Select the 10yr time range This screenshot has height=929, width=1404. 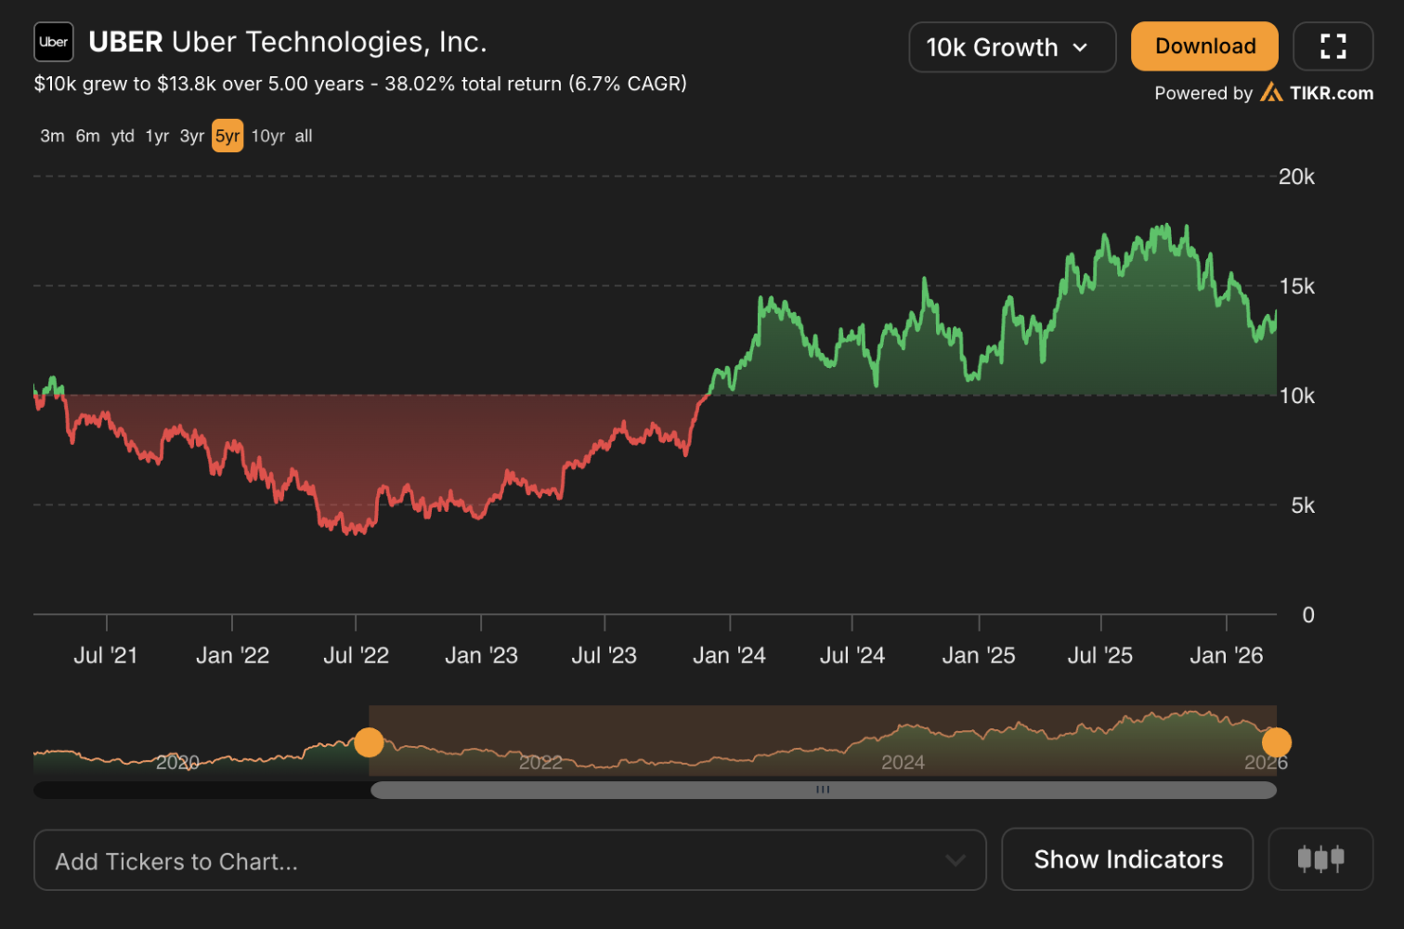[x=268, y=136]
